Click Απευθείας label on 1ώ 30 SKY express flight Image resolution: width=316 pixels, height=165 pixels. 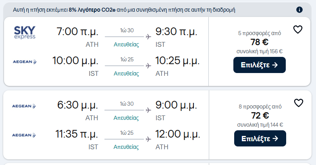(x=126, y=44)
